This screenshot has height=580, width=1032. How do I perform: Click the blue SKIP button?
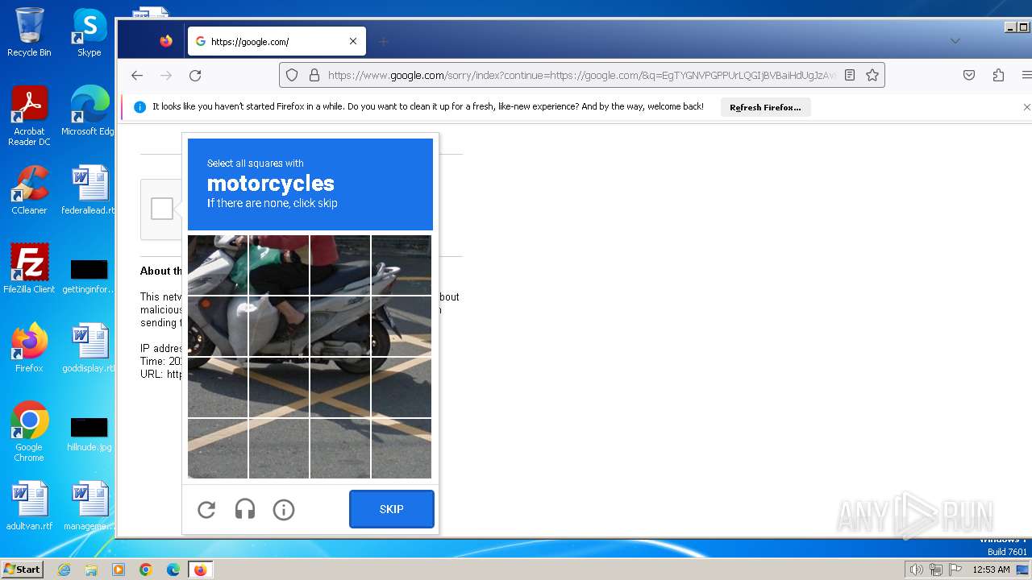pyautogui.click(x=392, y=509)
